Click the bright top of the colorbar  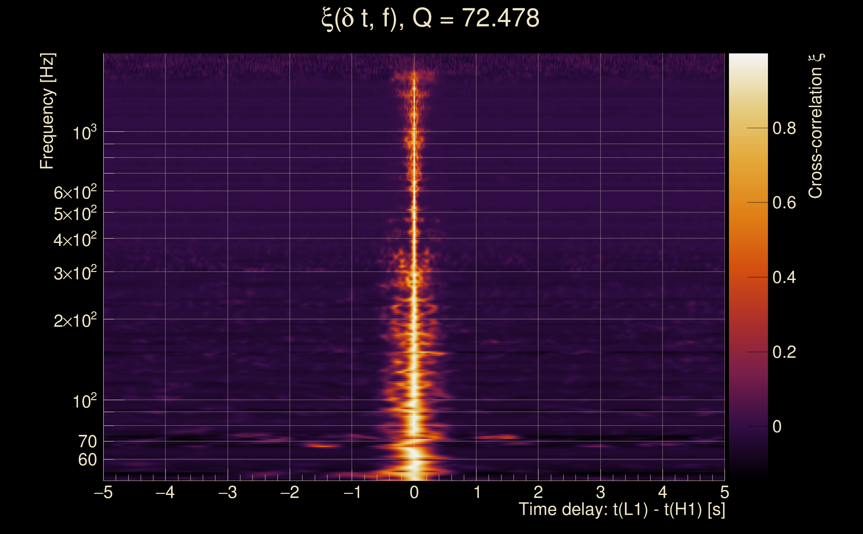coord(748,60)
